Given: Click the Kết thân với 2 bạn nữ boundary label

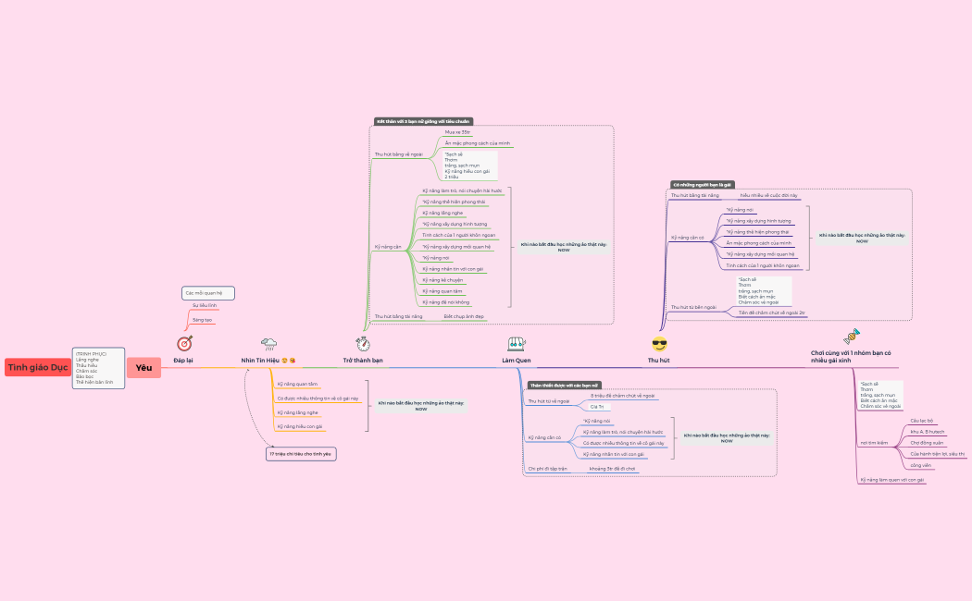Looking at the screenshot, I should [x=423, y=121].
